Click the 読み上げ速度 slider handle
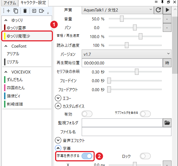 [x=127, y=45]
